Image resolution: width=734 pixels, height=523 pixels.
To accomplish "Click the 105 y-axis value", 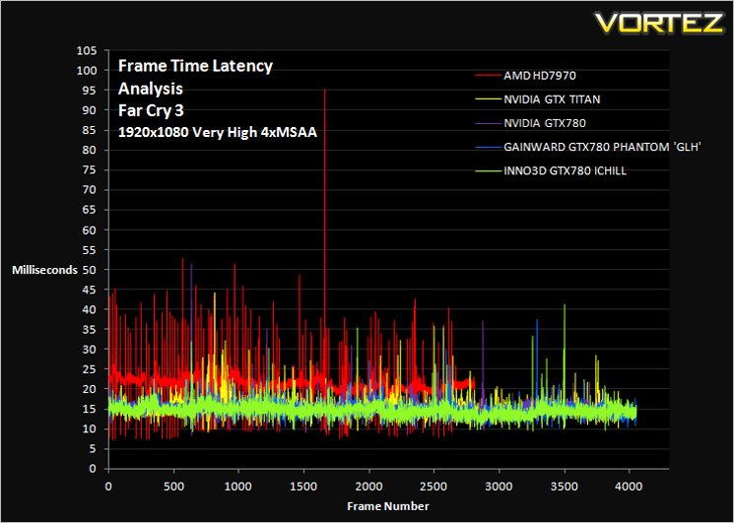I will [86, 50].
